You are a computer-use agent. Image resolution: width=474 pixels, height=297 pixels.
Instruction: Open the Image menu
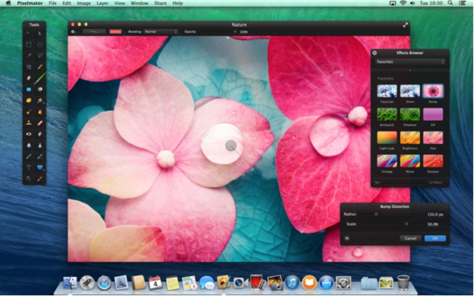point(84,3)
